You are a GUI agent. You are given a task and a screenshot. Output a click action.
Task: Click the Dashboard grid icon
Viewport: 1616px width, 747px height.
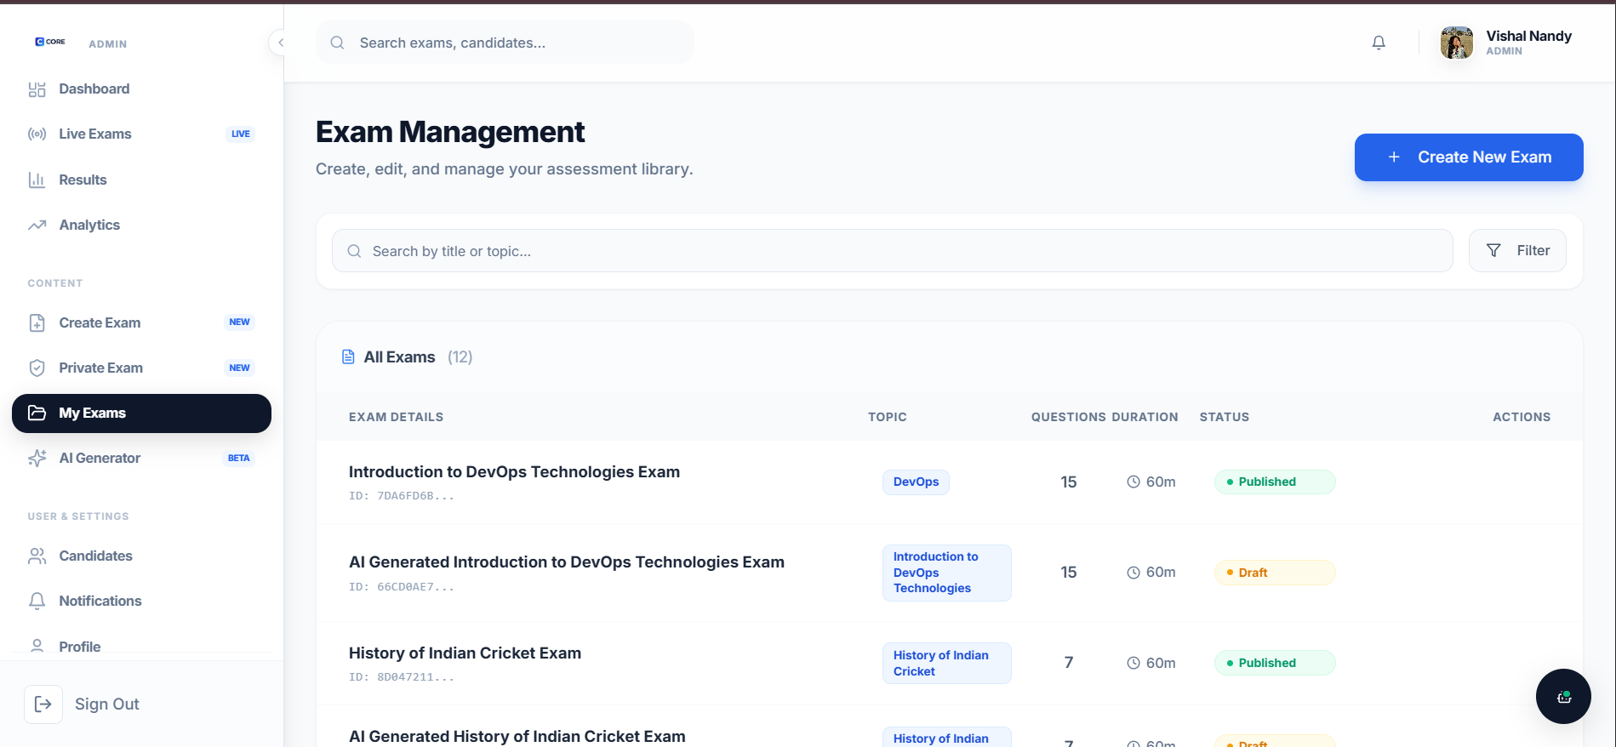tap(37, 89)
